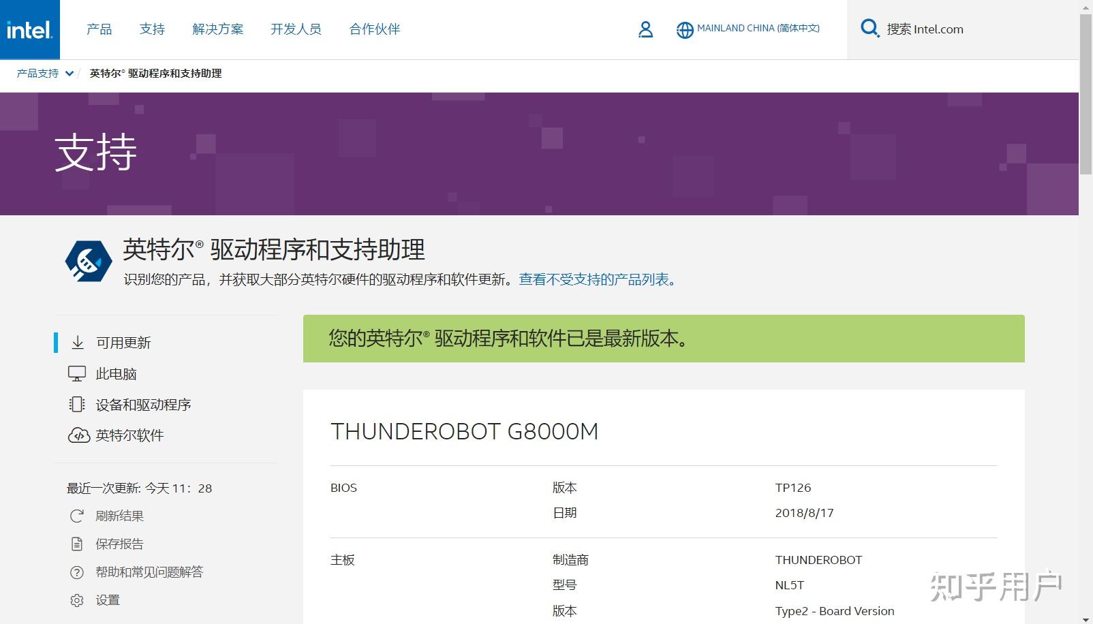
Task: Expand the 产品支持 breadcrumb chevron
Action: (69, 74)
